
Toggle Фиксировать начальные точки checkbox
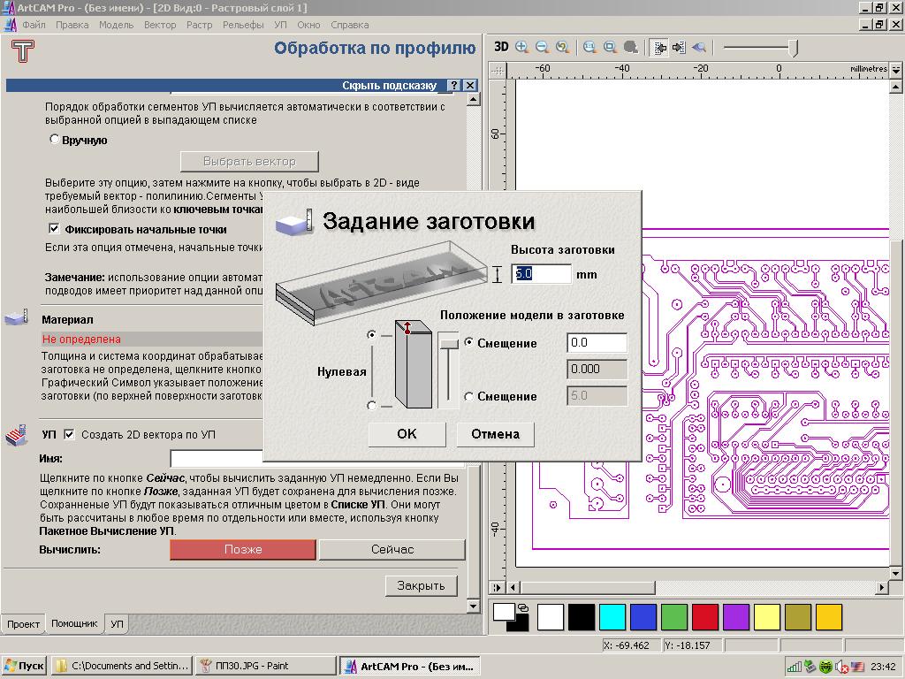pyautogui.click(x=54, y=229)
